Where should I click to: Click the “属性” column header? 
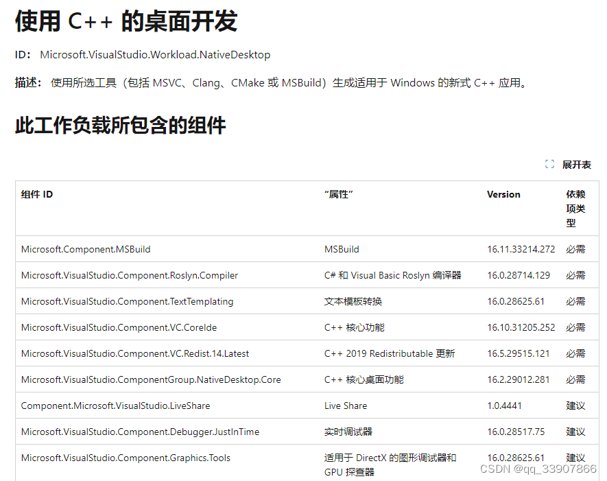tap(339, 194)
